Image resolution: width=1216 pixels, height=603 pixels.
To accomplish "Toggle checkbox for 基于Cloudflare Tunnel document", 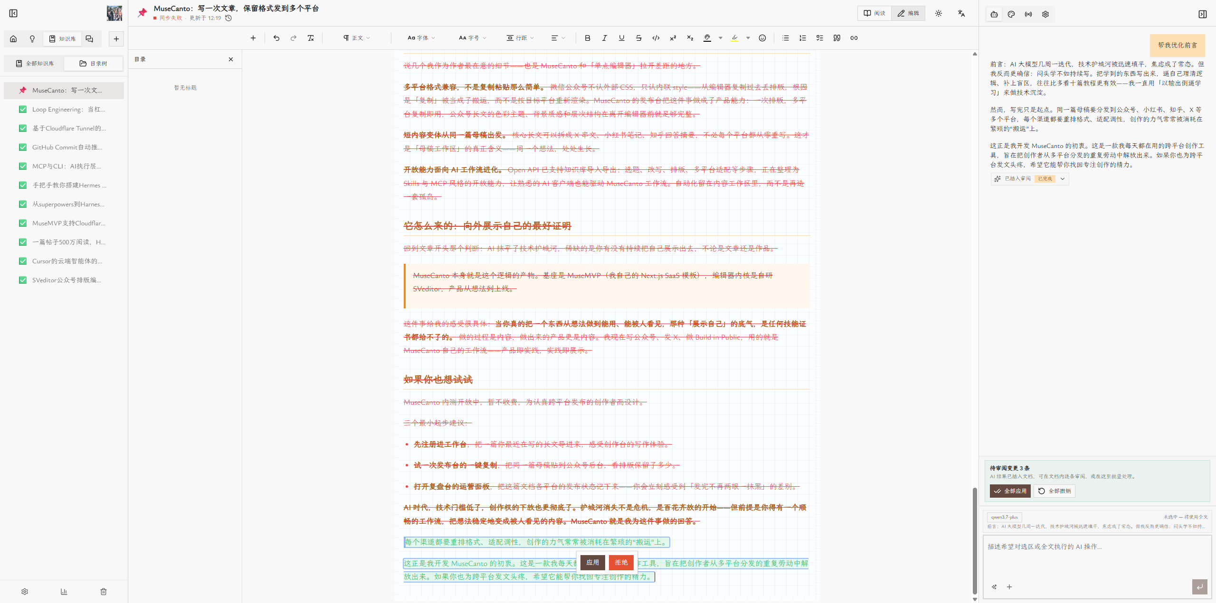I will [x=23, y=129].
